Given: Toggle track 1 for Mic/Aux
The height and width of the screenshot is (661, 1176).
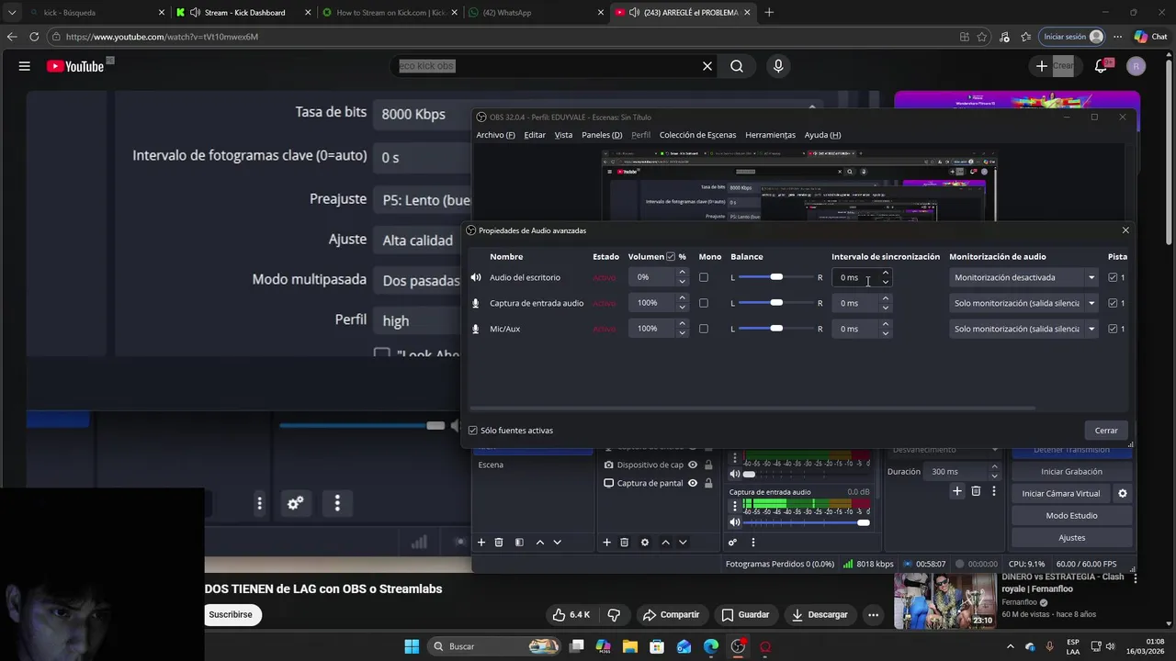Looking at the screenshot, I should point(1114,329).
